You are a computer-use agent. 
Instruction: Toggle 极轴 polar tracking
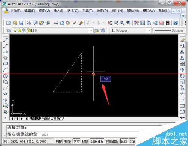[x=85, y=141]
